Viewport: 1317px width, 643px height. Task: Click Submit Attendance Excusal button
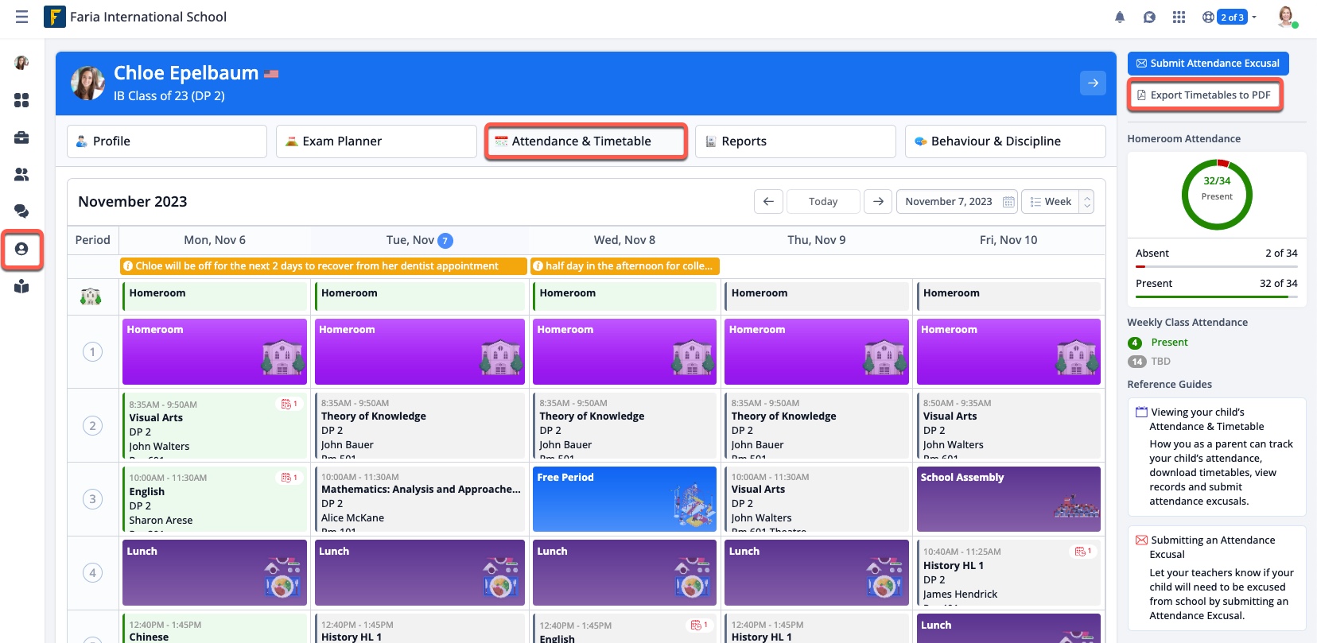tap(1207, 64)
